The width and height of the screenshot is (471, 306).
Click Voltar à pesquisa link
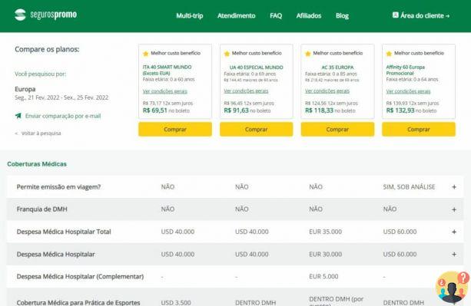[x=41, y=133]
